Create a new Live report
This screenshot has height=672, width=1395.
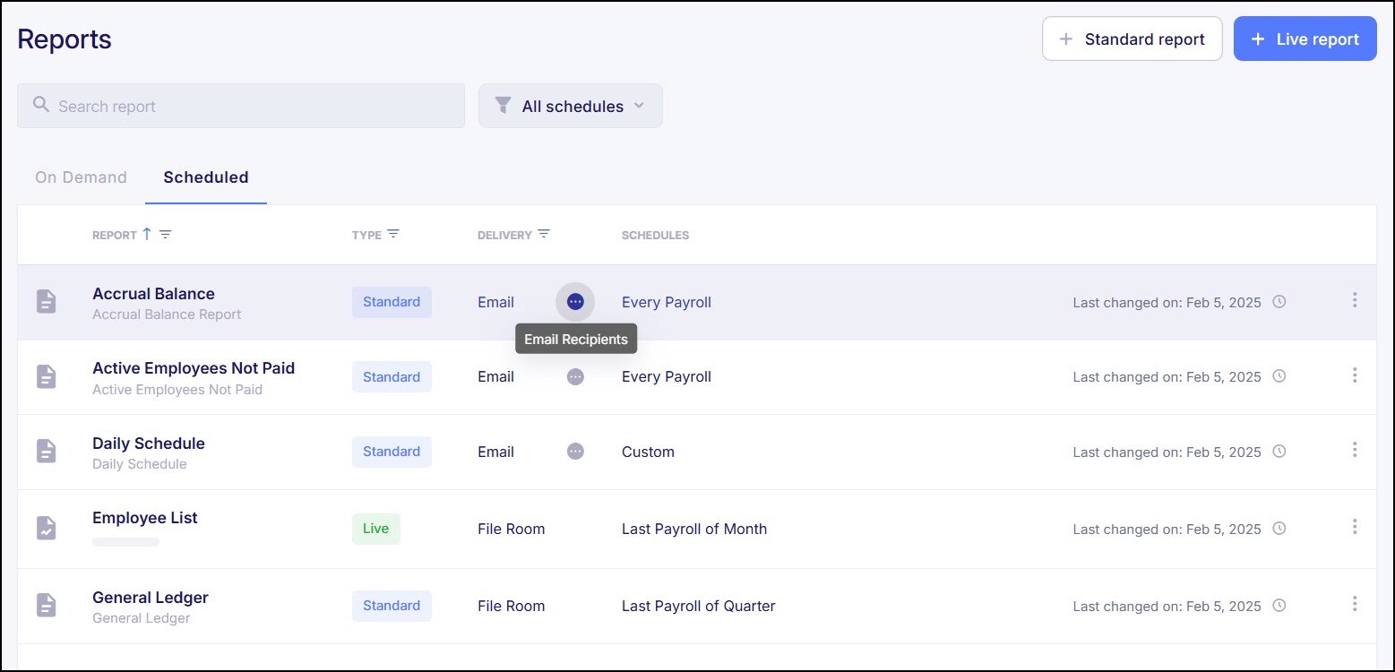pyautogui.click(x=1305, y=39)
